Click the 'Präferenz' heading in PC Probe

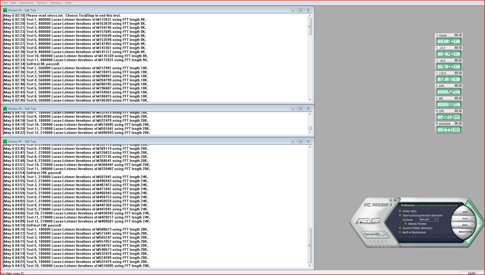[x=408, y=205]
